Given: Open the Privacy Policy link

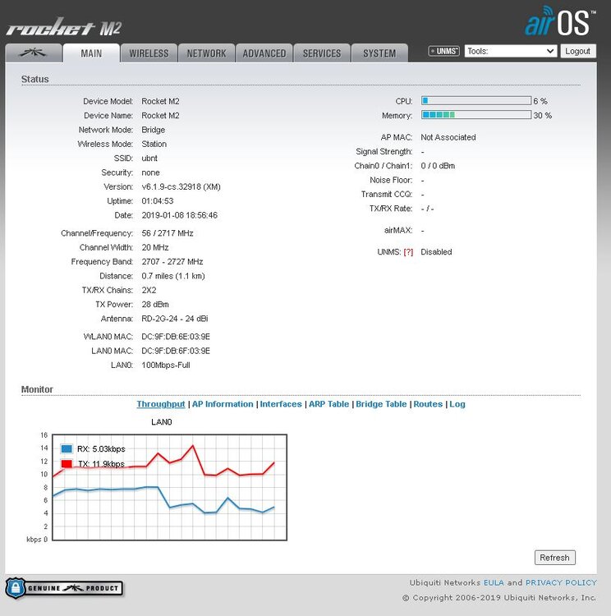Looking at the screenshot, I should tap(561, 582).
